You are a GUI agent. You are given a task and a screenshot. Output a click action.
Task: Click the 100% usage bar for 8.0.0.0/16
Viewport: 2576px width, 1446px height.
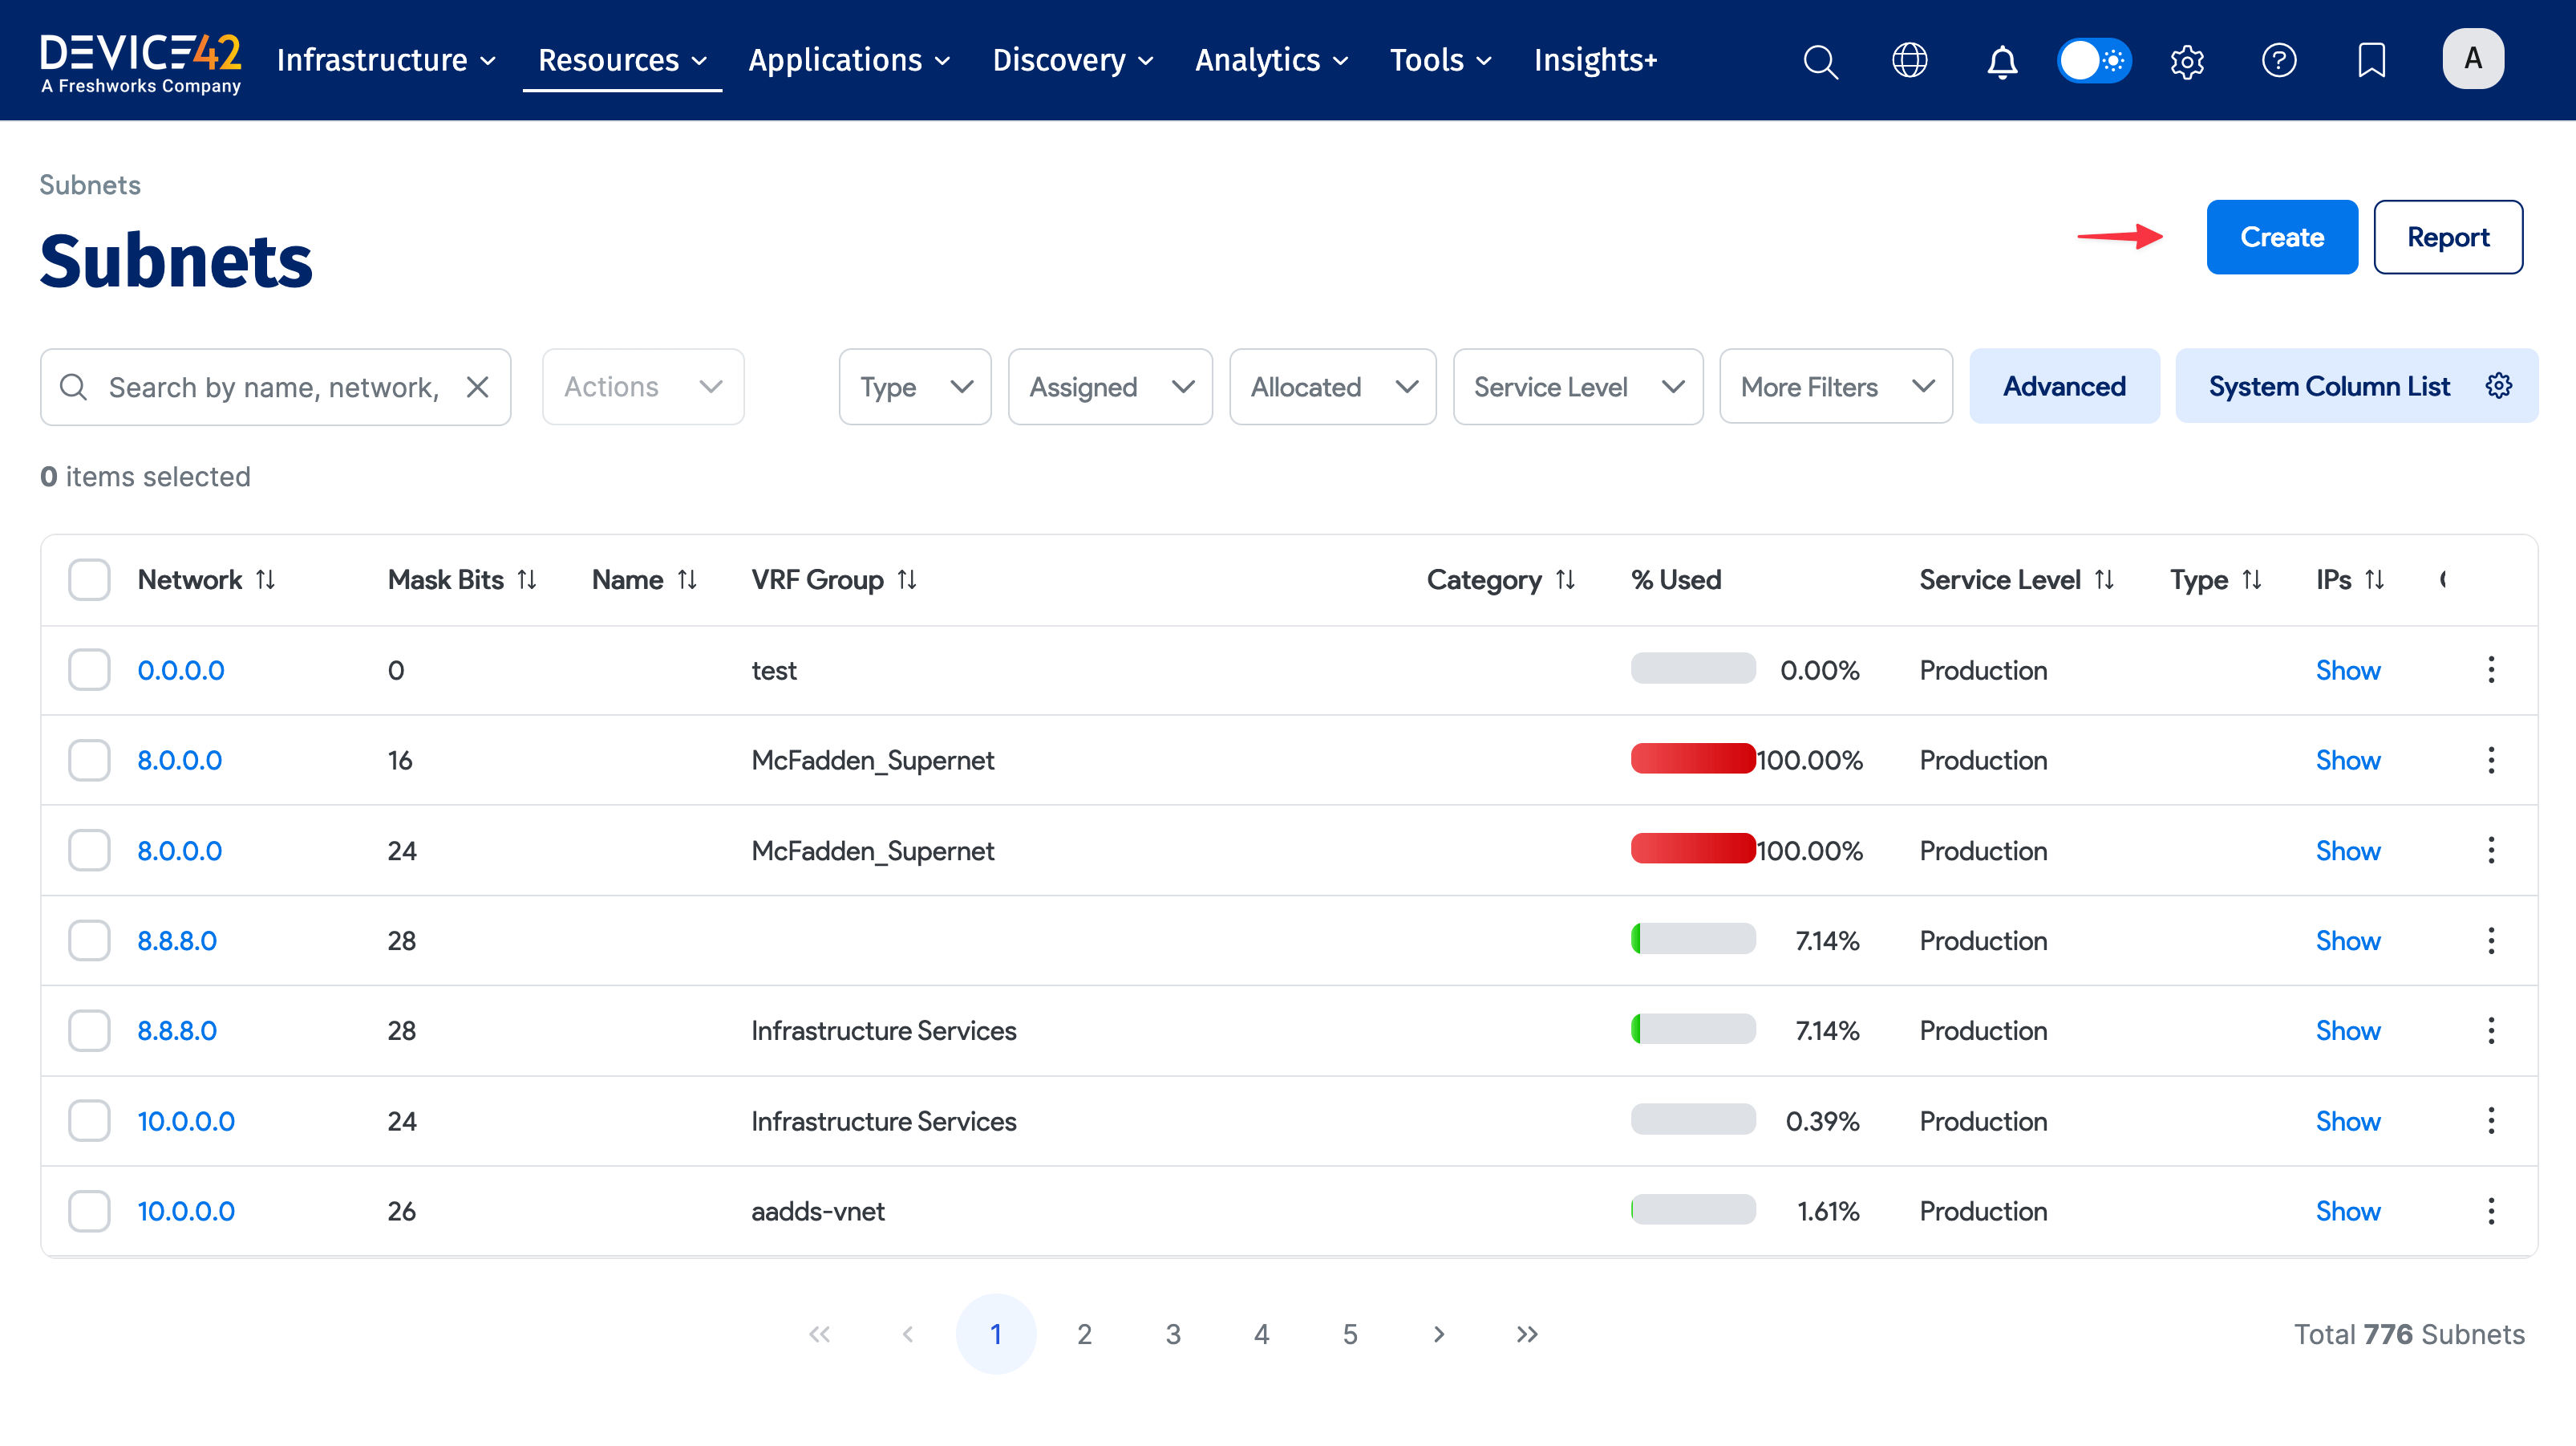(1692, 760)
